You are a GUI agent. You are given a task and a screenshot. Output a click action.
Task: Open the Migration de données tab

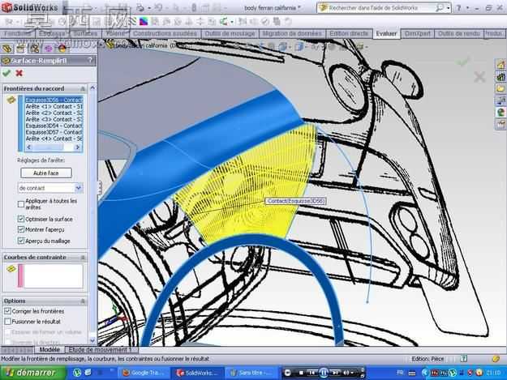pyautogui.click(x=292, y=33)
